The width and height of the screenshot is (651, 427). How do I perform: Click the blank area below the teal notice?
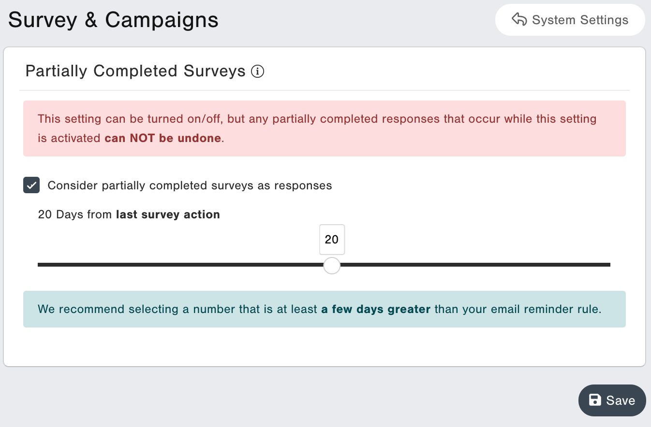pos(324,347)
